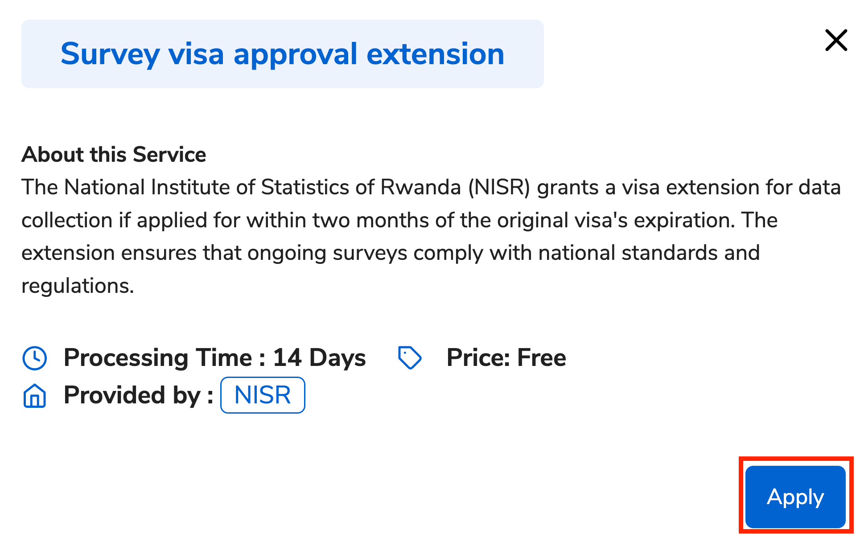The height and width of the screenshot is (542, 864).
Task: Click the word Free in price
Action: [542, 357]
